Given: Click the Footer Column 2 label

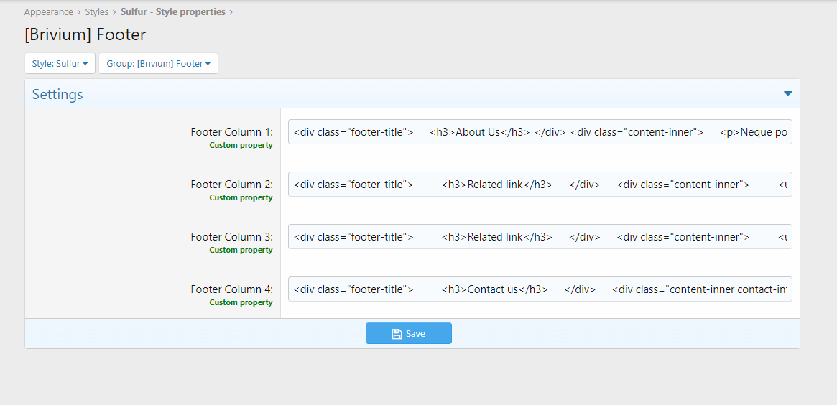Looking at the screenshot, I should tap(231, 185).
